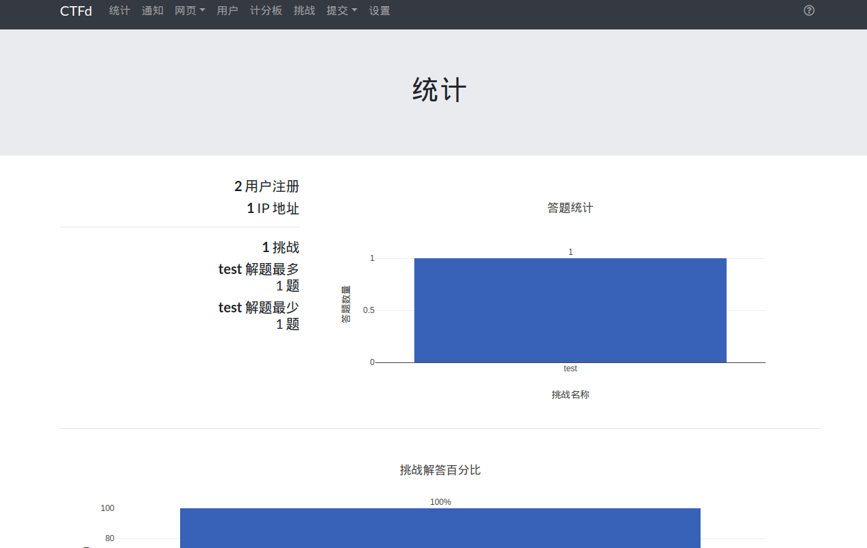Select the 'test 解题最多' text
The width and height of the screenshot is (867, 548).
pyautogui.click(x=259, y=269)
